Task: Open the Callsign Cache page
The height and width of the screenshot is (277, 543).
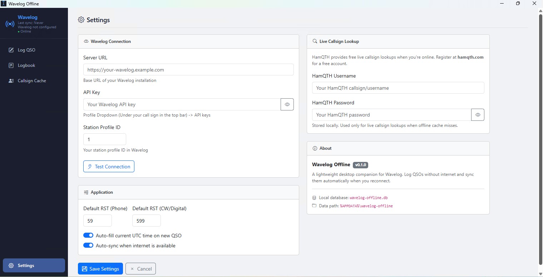Action: [x=34, y=81]
